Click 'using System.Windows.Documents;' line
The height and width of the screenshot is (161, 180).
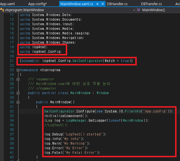(51, 20)
